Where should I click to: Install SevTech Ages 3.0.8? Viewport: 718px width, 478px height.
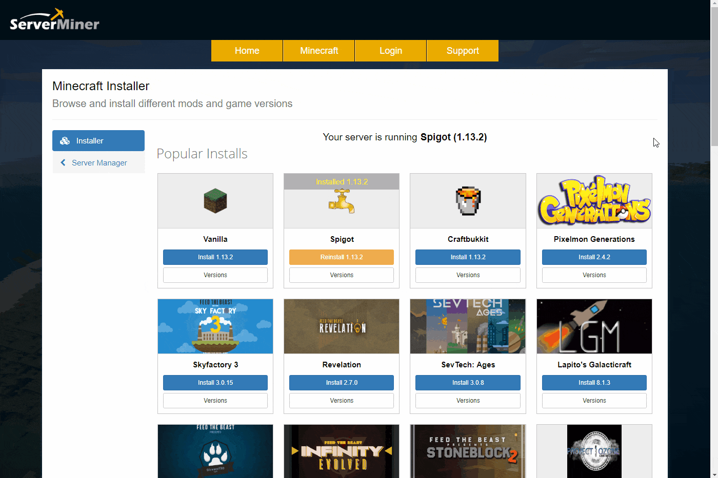click(468, 383)
